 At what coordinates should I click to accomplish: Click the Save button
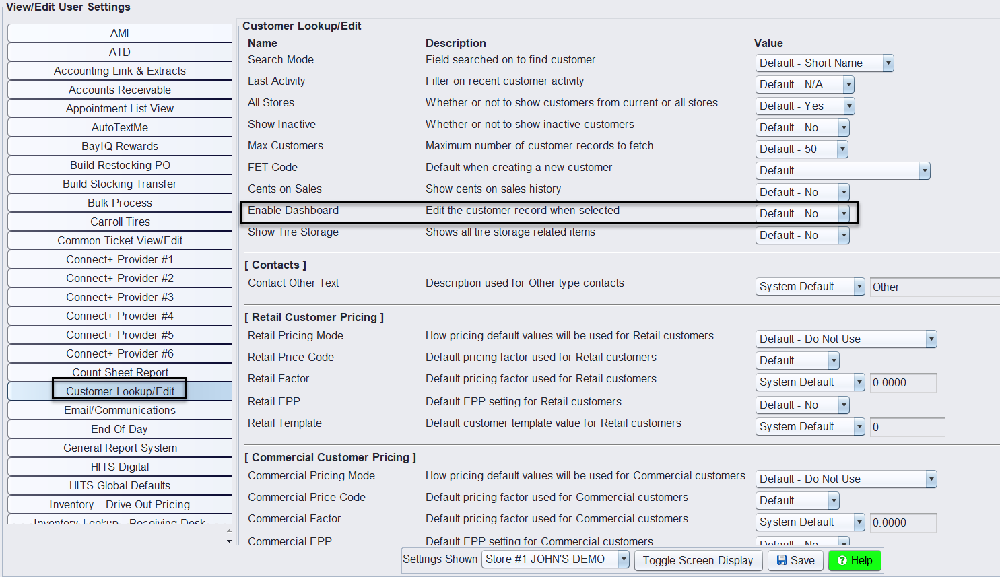coord(795,560)
